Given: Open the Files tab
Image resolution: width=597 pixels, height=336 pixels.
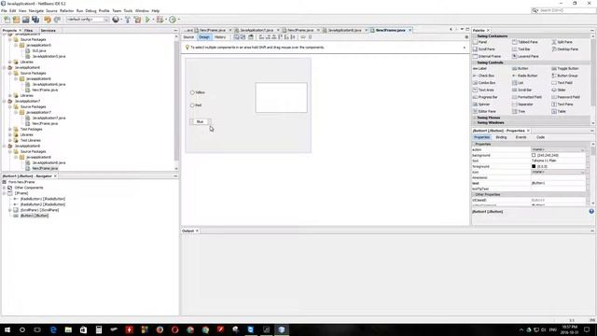Looking at the screenshot, I should click(x=28, y=31).
